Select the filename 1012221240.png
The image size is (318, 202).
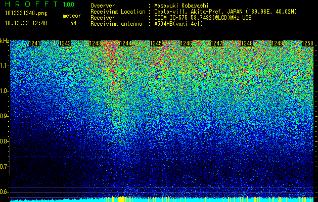(26, 14)
